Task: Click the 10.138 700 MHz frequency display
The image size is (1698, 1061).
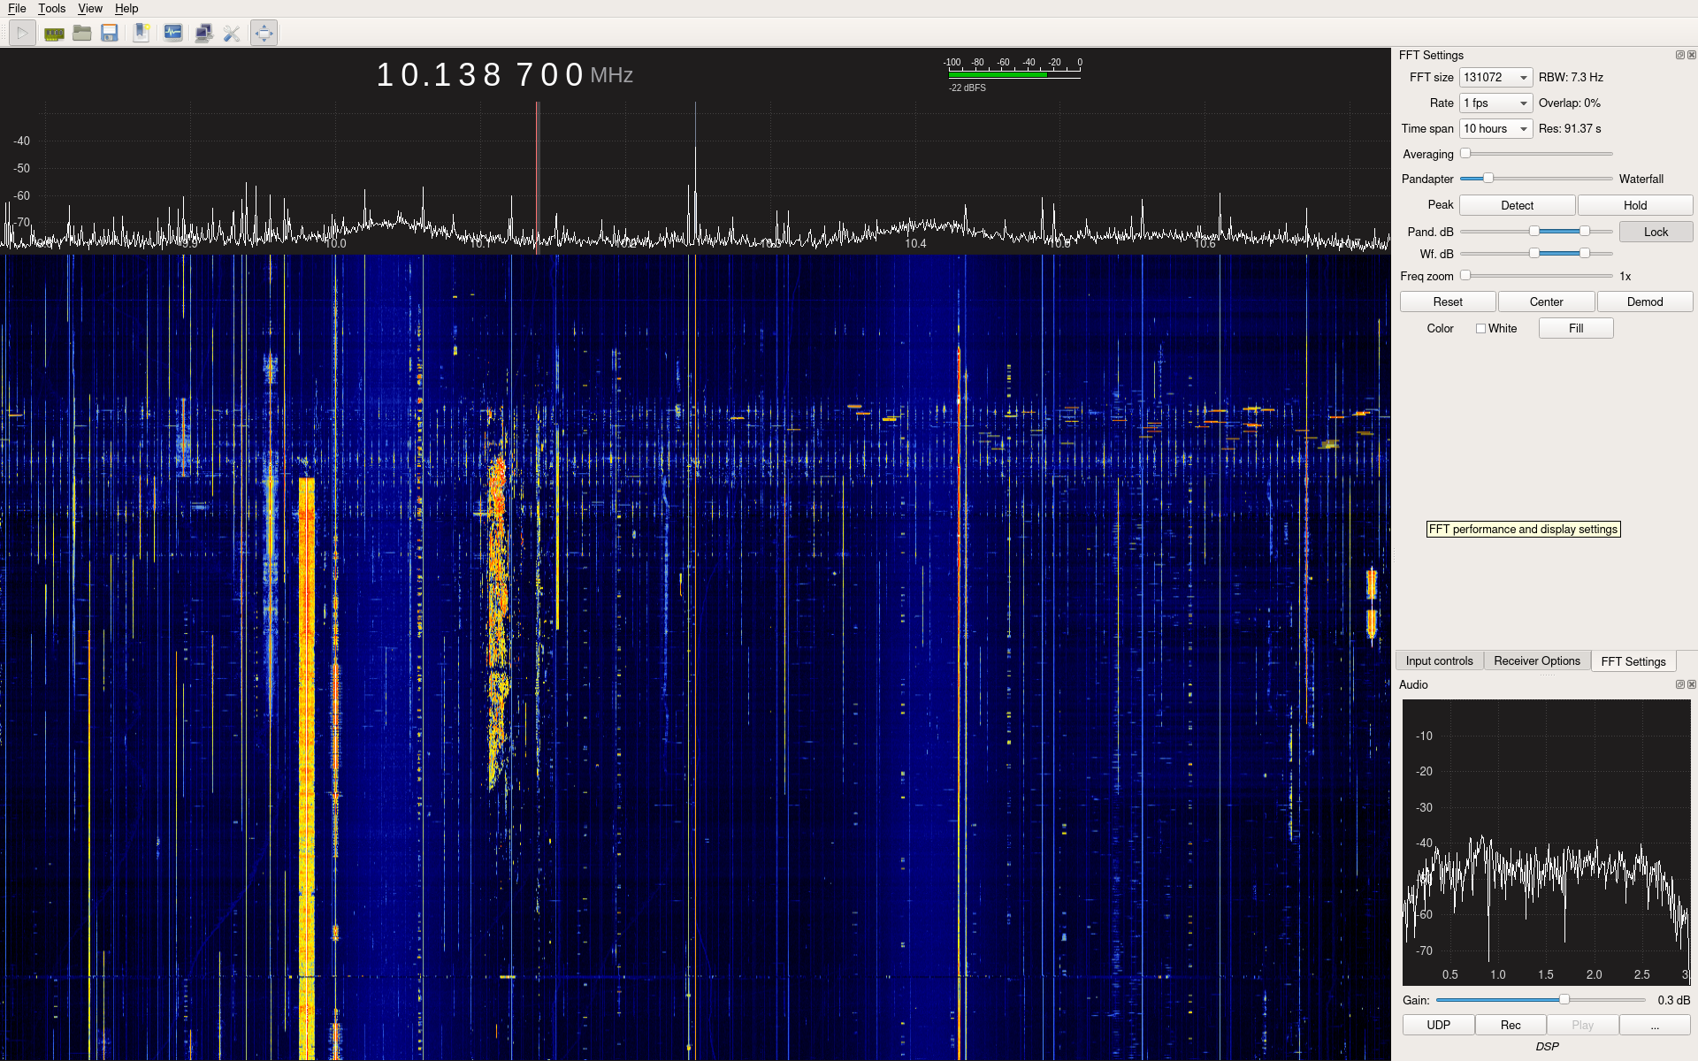Action: pos(504,74)
